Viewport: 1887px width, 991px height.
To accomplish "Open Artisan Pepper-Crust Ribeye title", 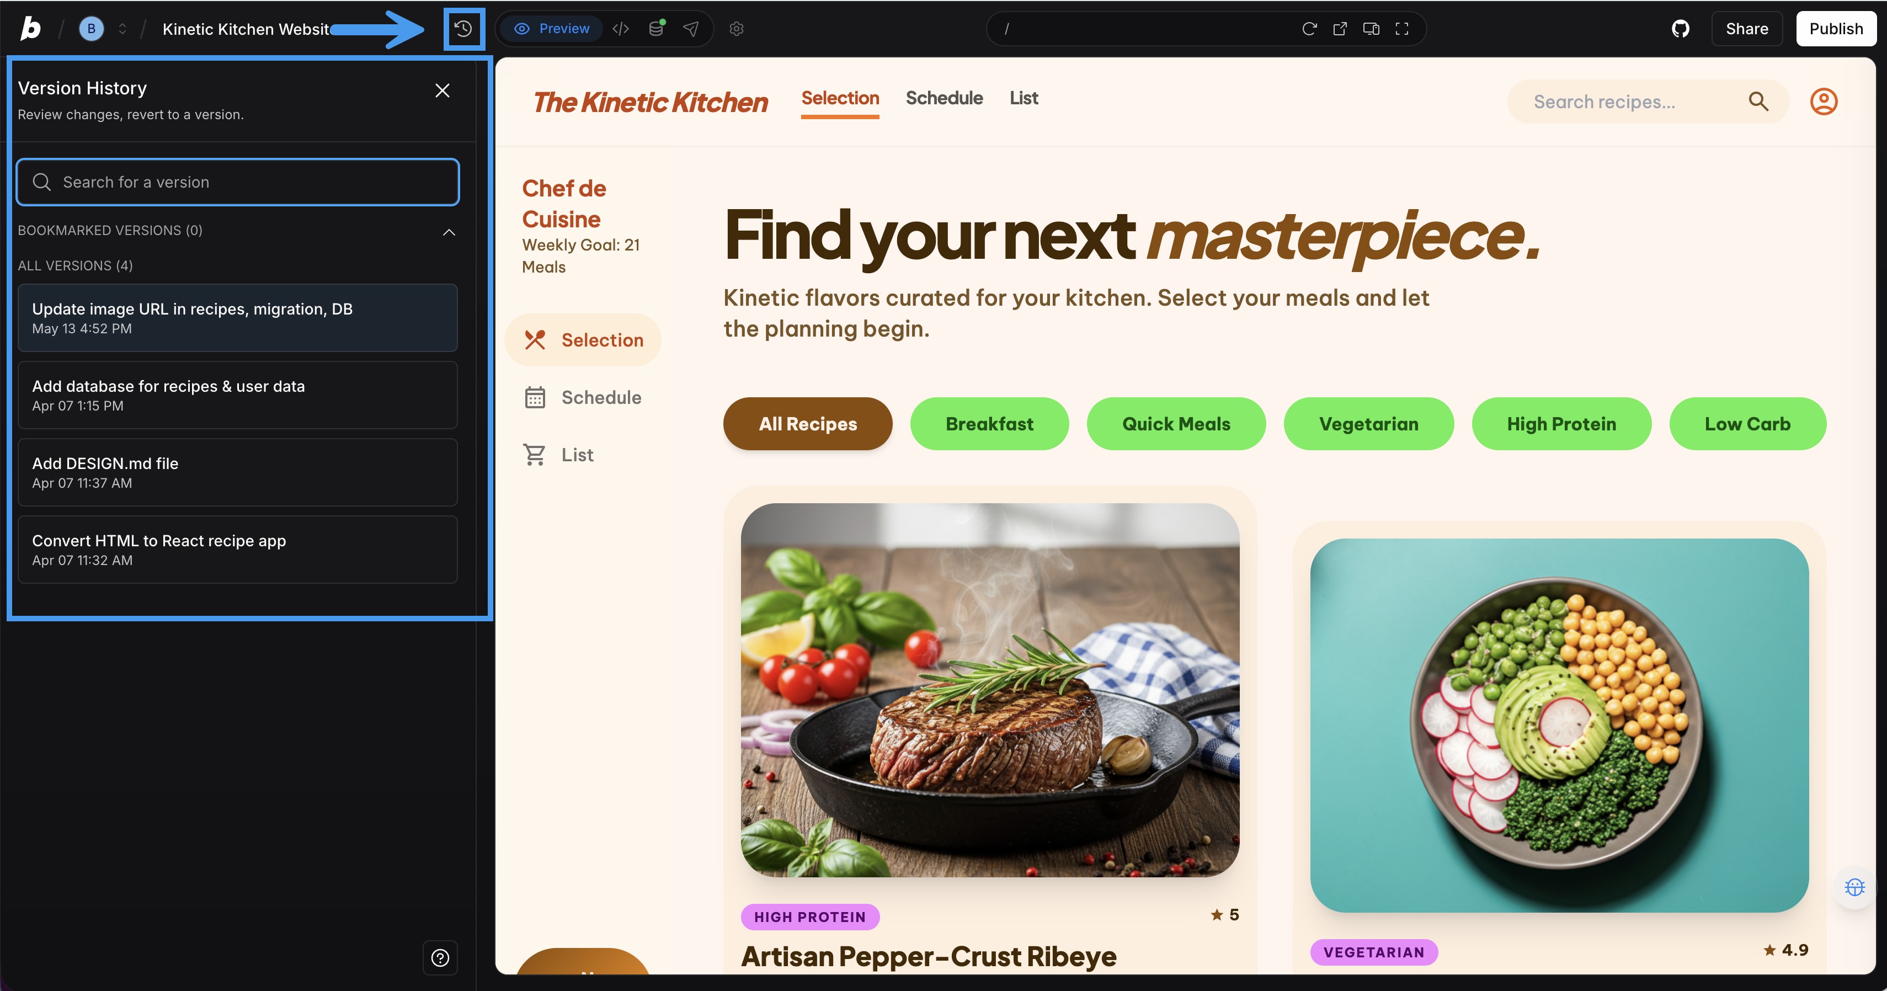I will 929,956.
